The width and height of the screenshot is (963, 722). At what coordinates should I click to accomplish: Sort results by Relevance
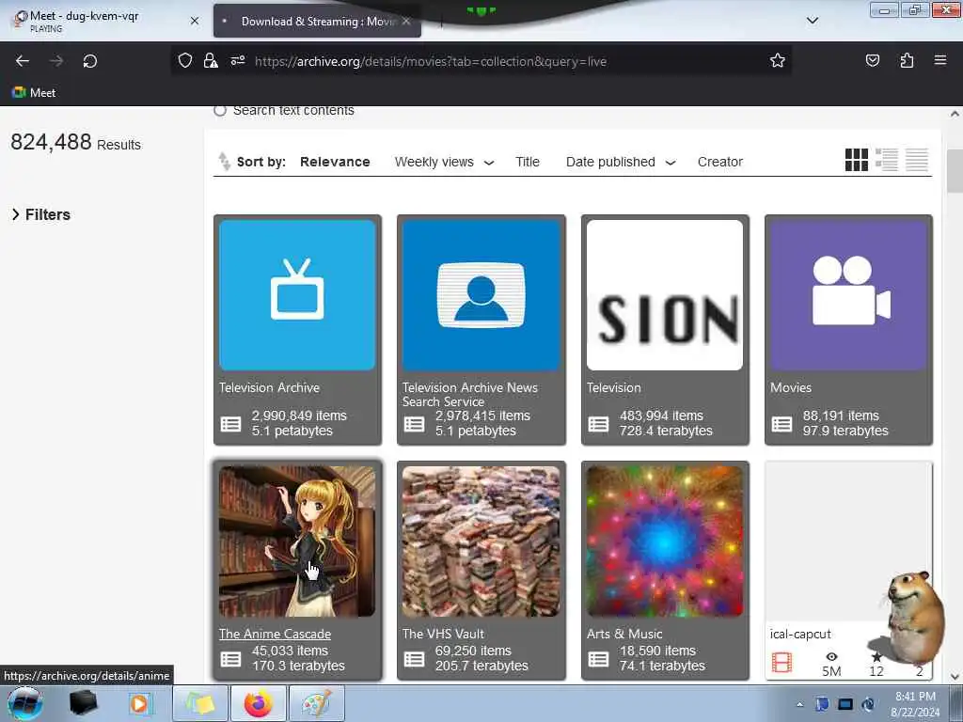(x=335, y=162)
